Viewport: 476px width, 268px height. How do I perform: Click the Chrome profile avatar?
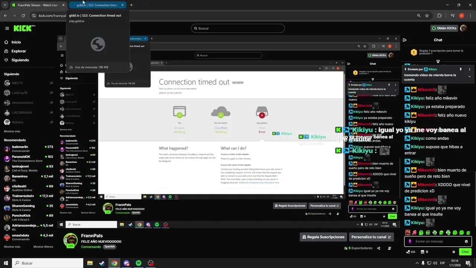[461, 16]
